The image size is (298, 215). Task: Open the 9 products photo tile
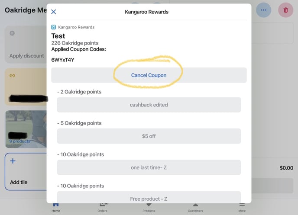pyautogui.click(x=26, y=129)
